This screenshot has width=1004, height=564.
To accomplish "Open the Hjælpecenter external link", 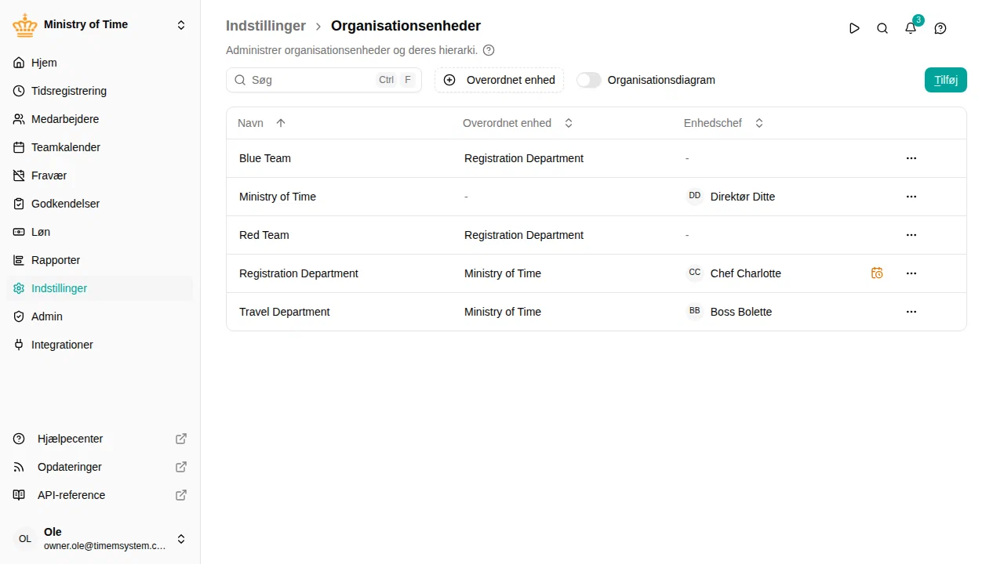I will pos(100,439).
